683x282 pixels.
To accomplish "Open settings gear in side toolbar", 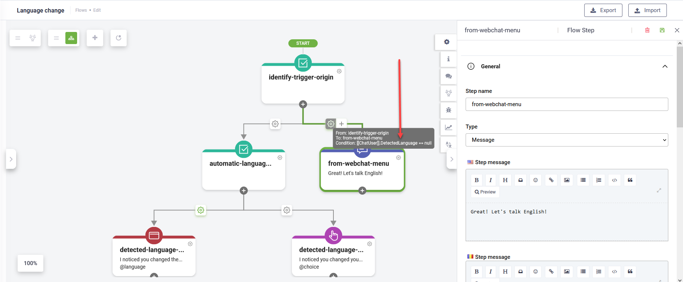I will pos(447,42).
